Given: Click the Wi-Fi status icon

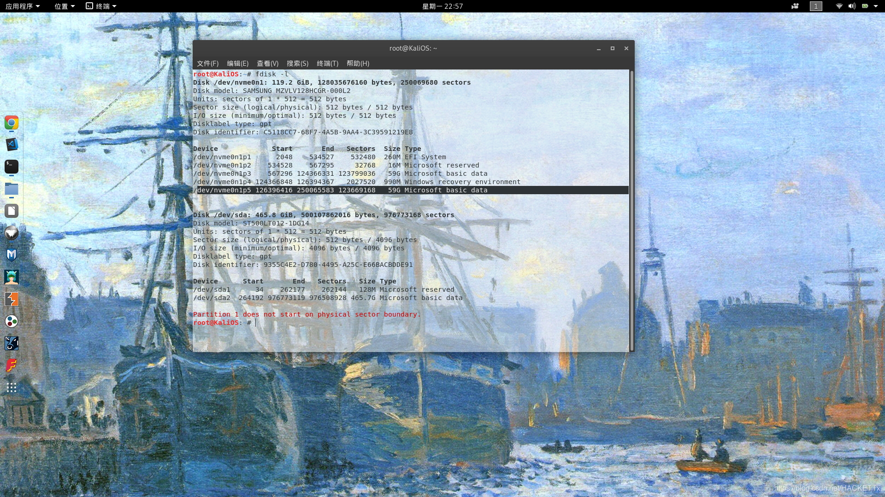Looking at the screenshot, I should click(x=839, y=6).
